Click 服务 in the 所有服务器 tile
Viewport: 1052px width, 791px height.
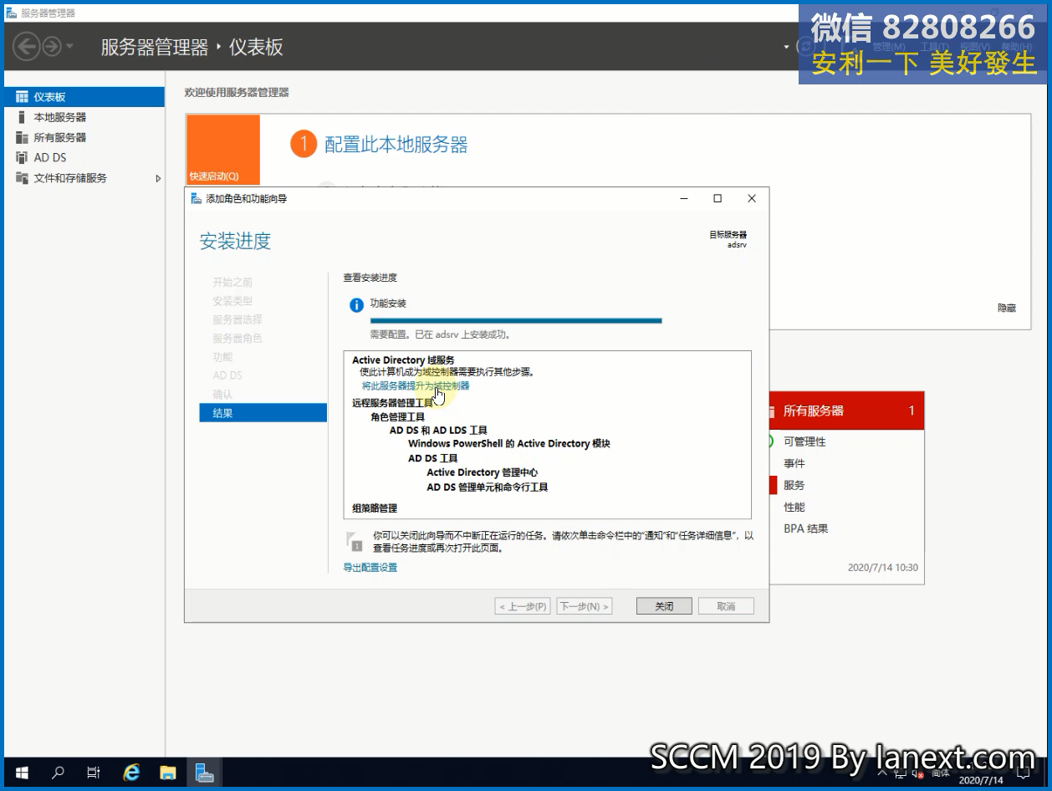[794, 485]
